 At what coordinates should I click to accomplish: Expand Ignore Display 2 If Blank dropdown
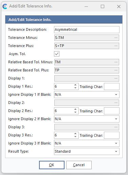coord(116,119)
